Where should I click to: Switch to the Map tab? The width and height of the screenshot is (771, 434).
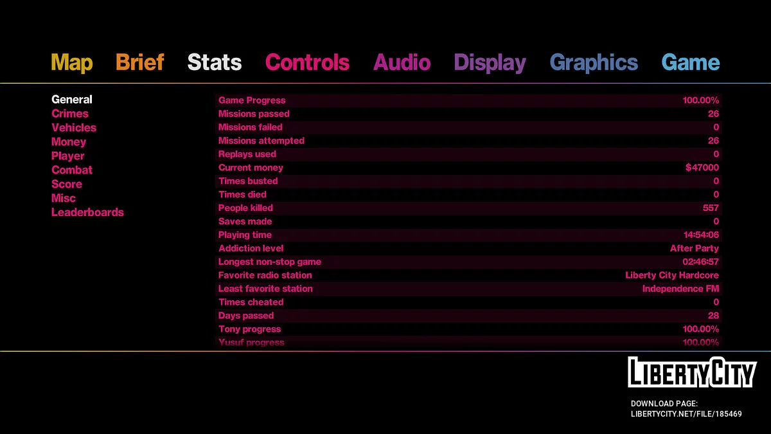[x=72, y=62]
